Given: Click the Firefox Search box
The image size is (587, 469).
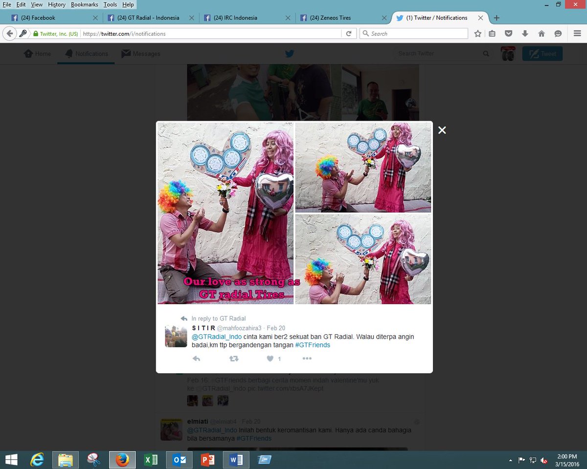Looking at the screenshot, I should click(414, 34).
